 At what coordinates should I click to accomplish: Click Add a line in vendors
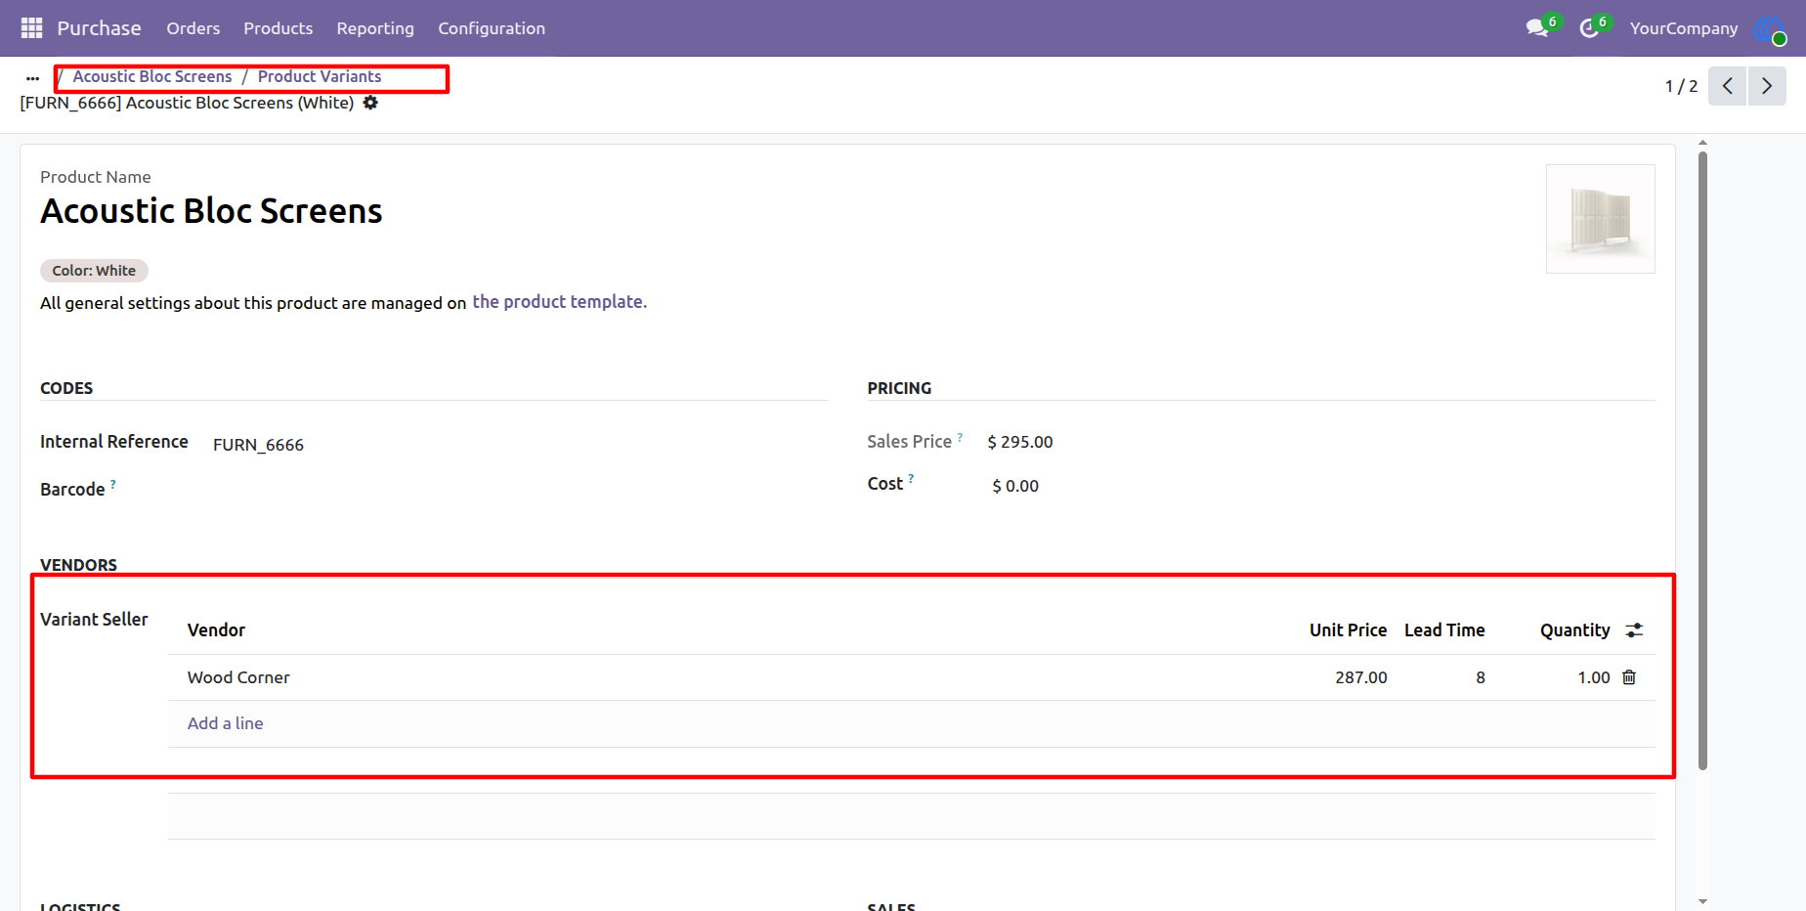(x=225, y=723)
